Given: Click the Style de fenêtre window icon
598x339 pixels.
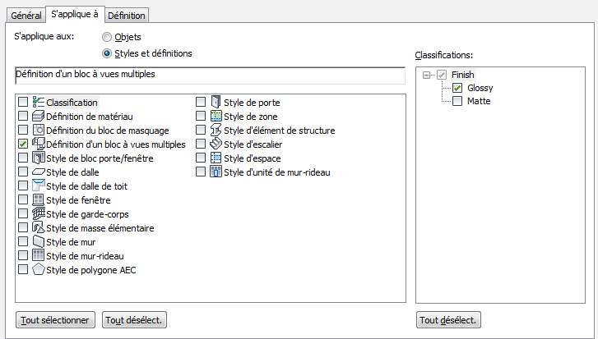Looking at the screenshot, I should tap(38, 200).
